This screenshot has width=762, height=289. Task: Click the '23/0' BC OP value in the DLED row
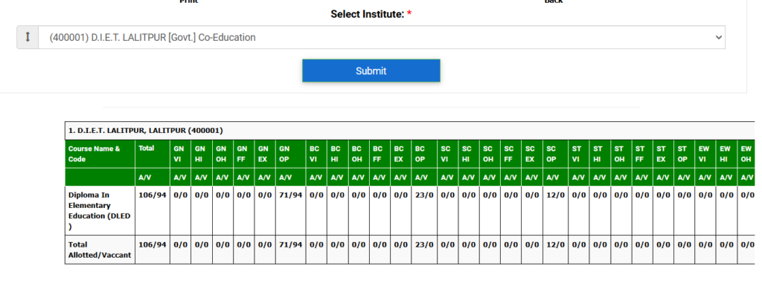(424, 195)
